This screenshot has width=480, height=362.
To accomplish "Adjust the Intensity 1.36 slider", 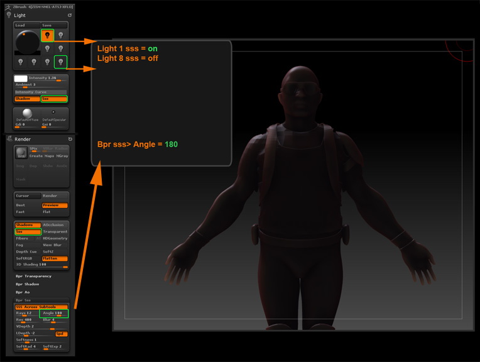I will 48,79.
